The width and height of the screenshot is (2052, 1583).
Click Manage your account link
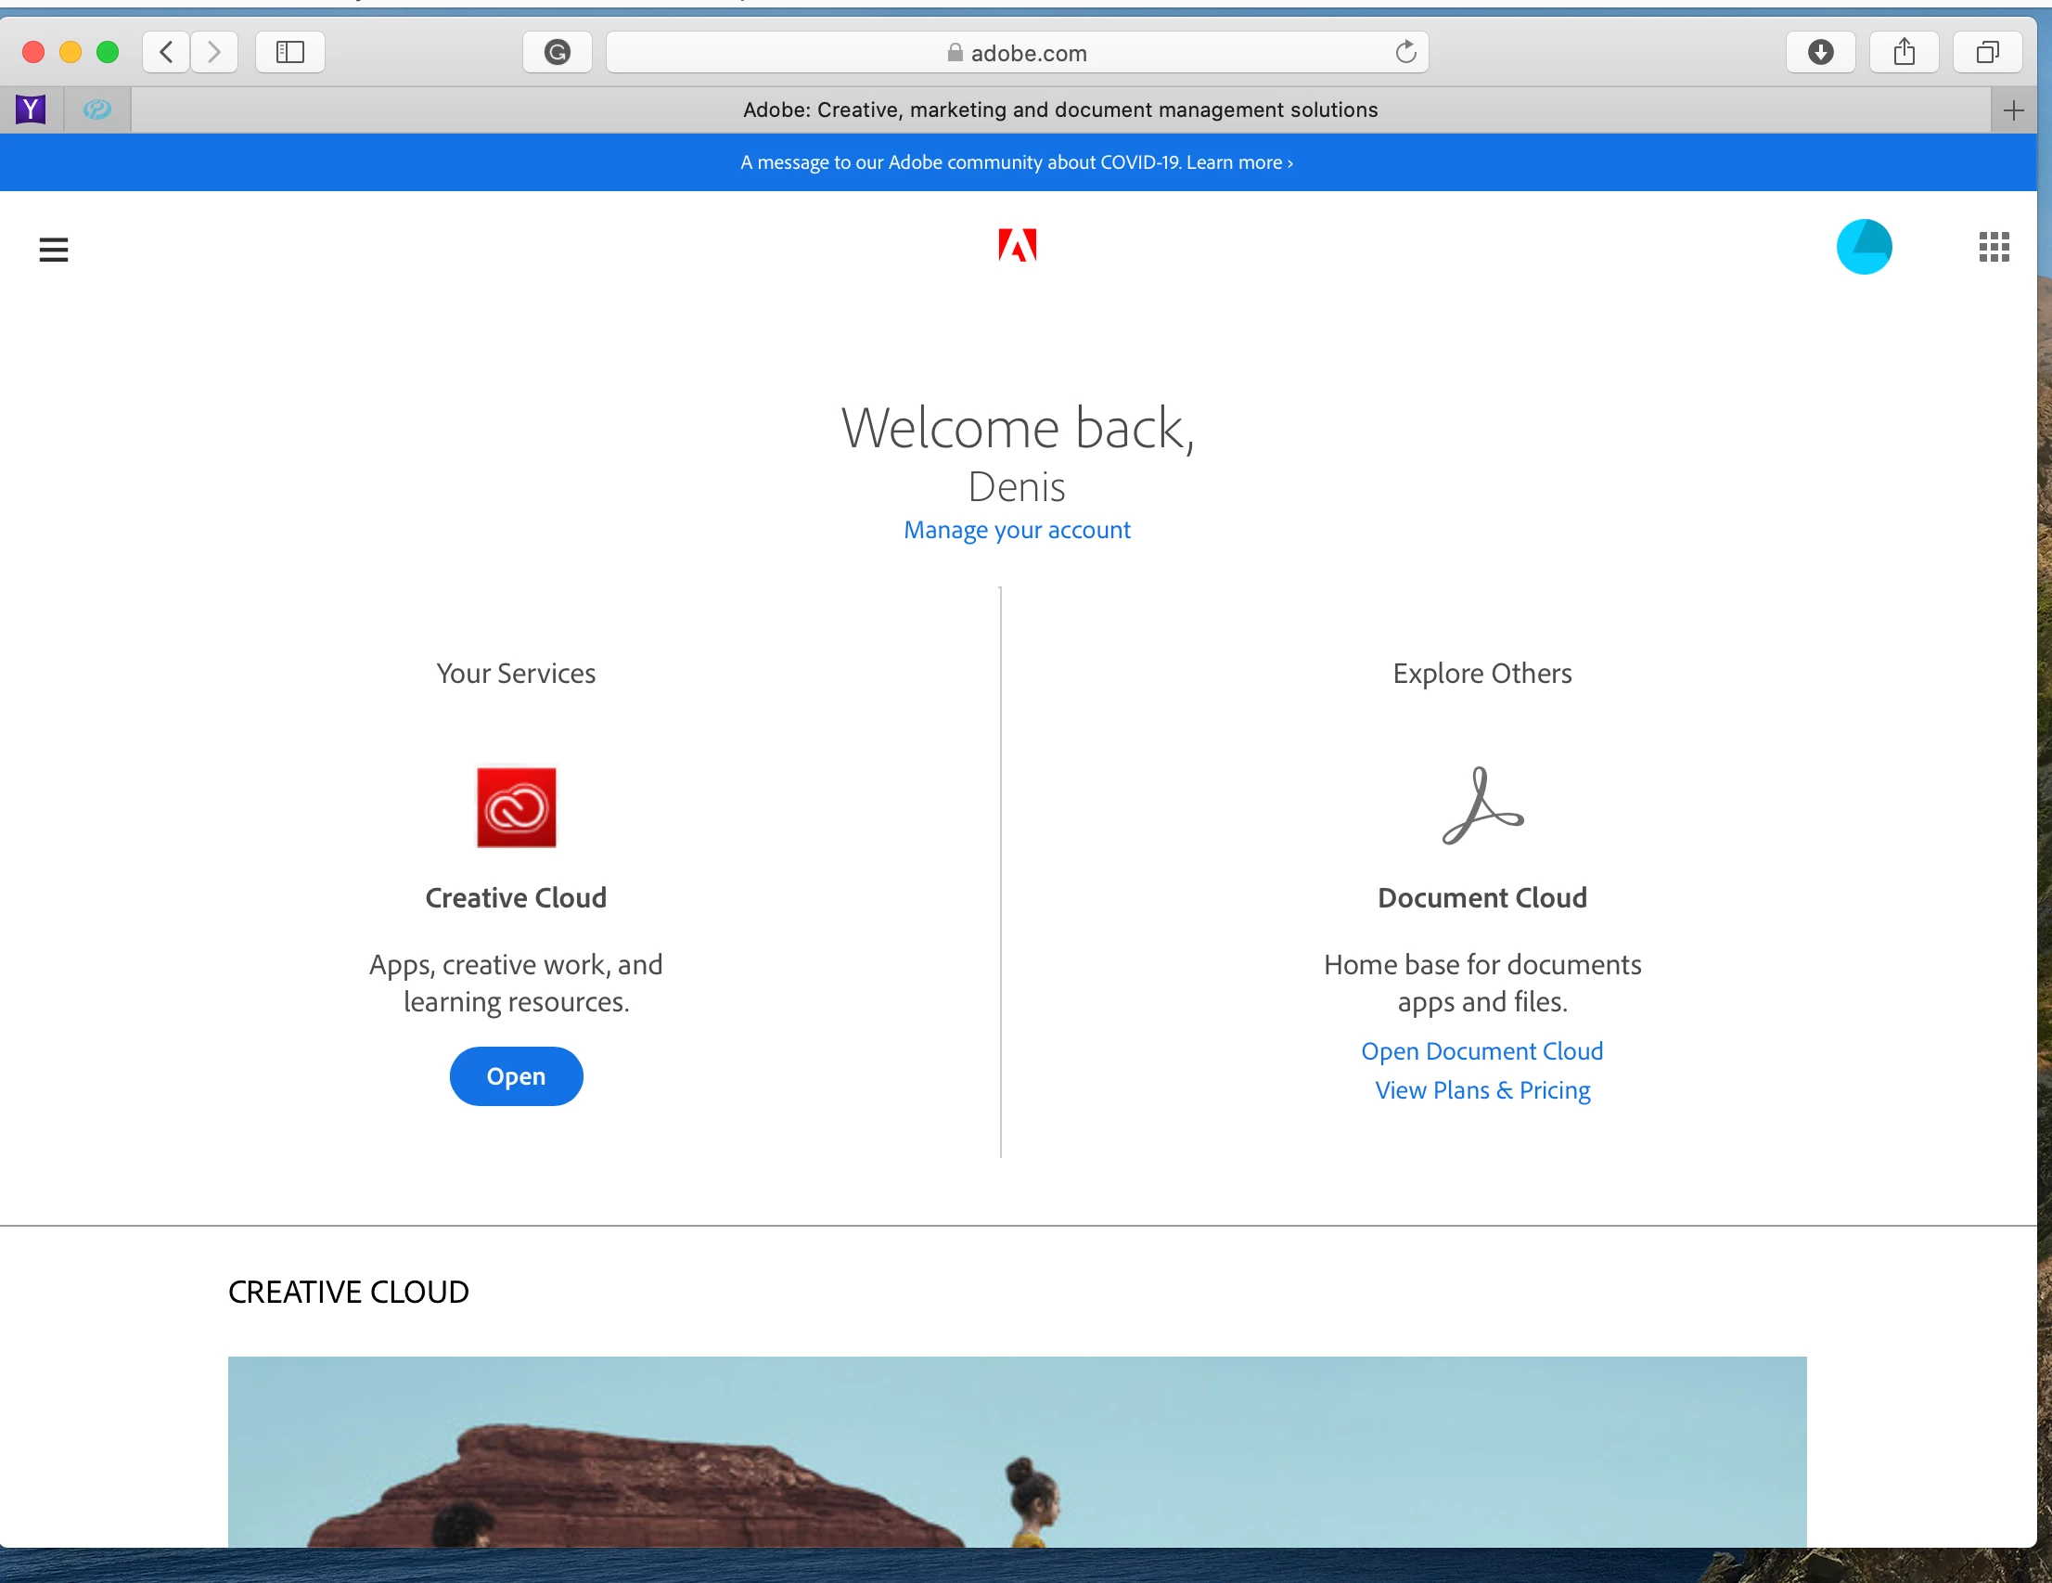(x=1017, y=530)
